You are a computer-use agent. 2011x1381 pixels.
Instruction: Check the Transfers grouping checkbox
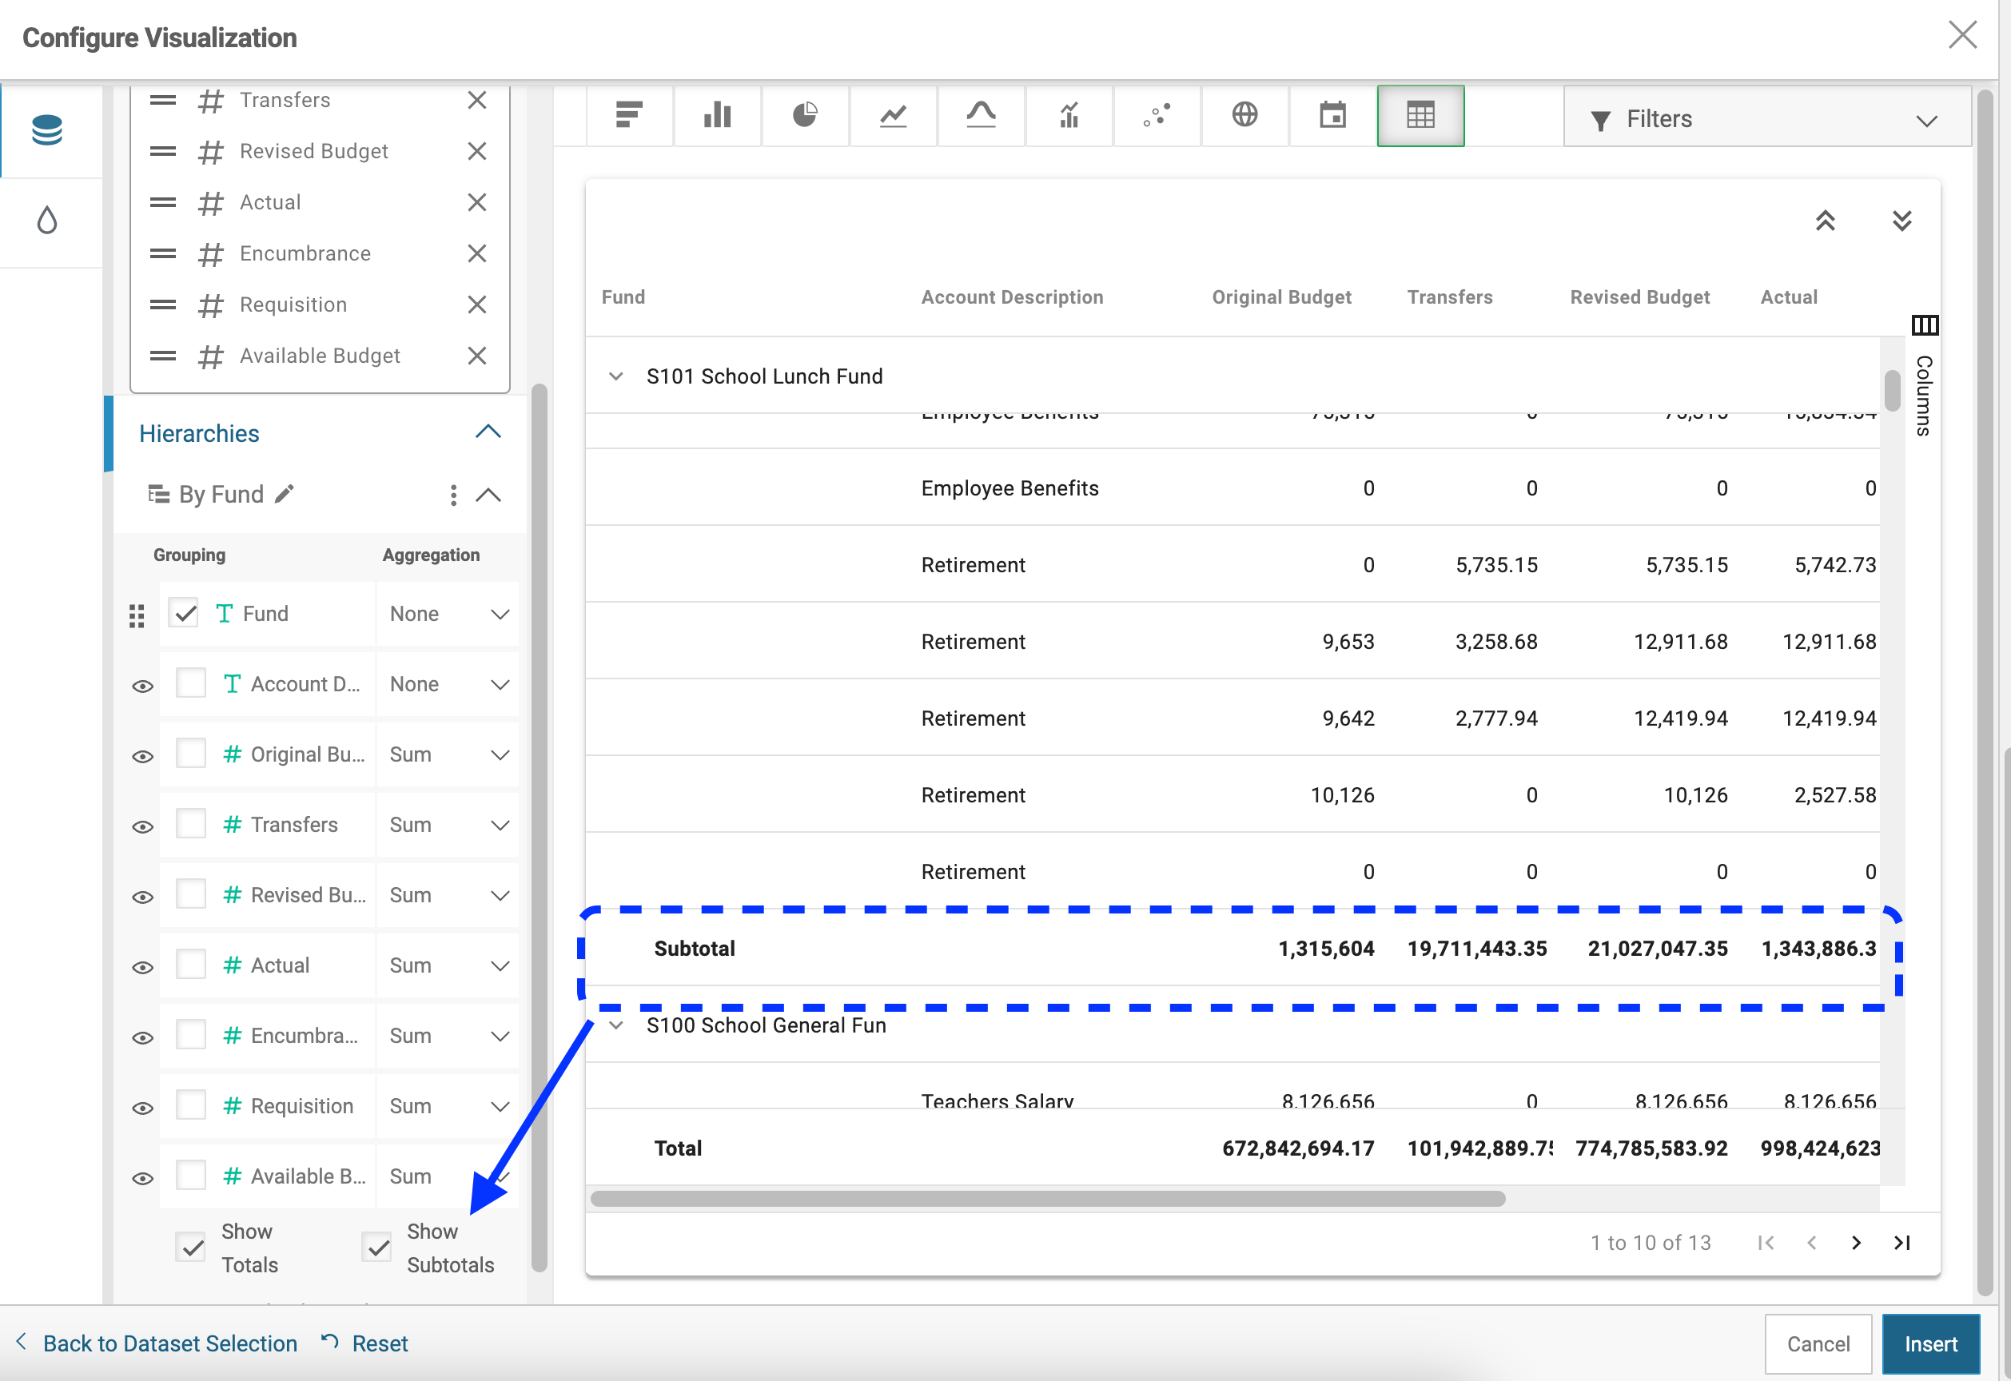point(190,824)
